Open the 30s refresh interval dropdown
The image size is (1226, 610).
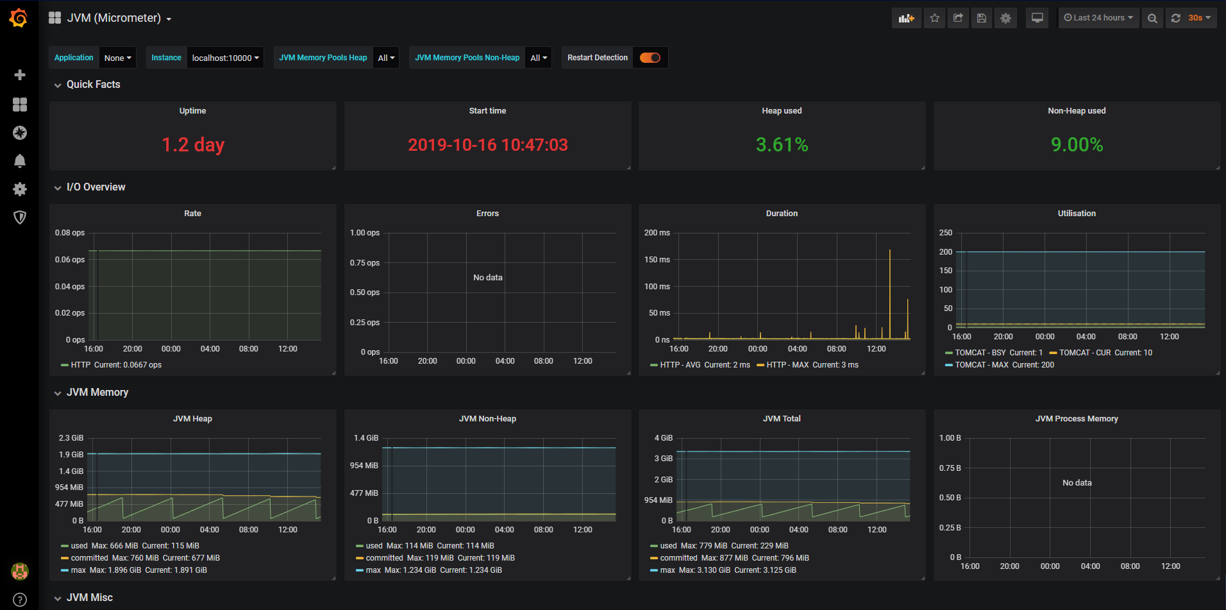(1199, 18)
